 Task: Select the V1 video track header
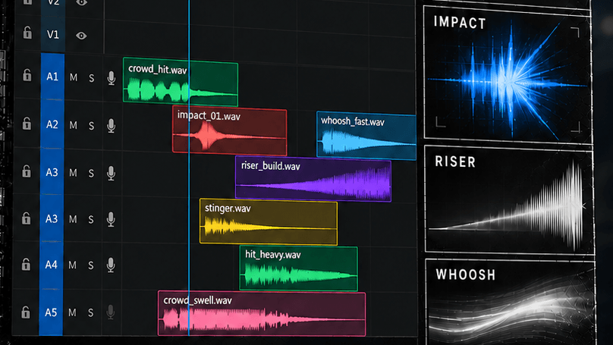[53, 34]
